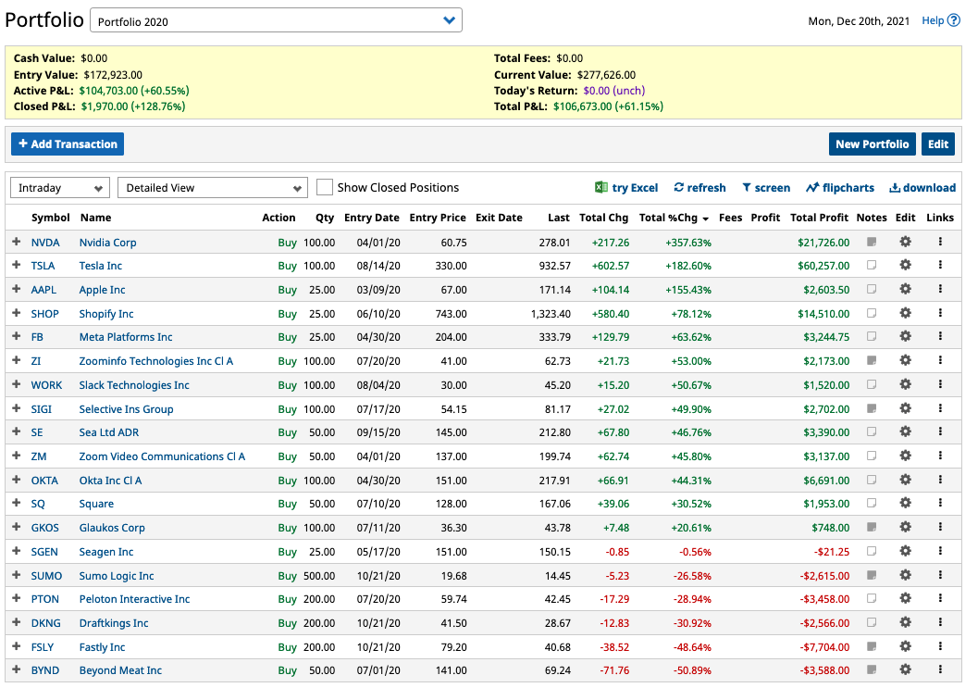Expand the NVDA row plus sign

[17, 242]
